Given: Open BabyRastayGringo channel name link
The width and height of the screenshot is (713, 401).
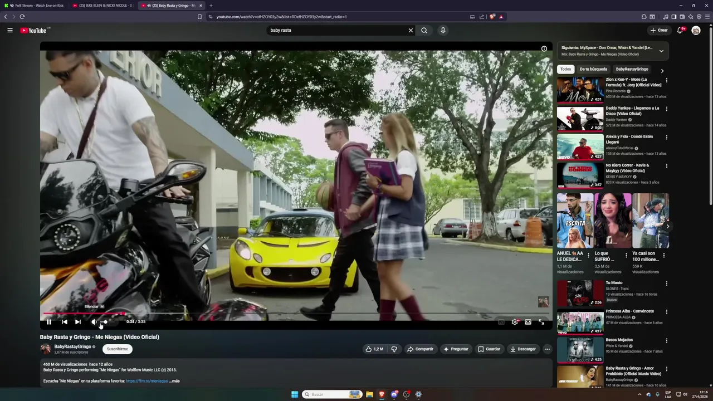Looking at the screenshot, I should tap(72, 346).
